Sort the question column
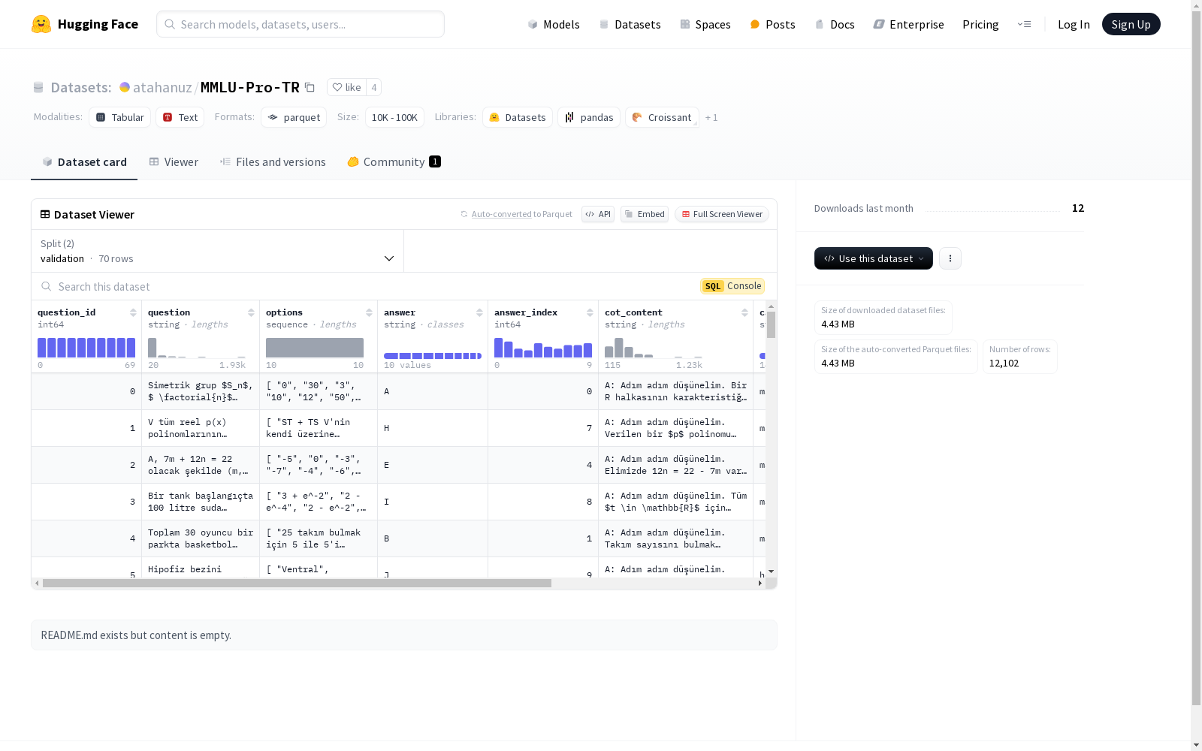1202x751 pixels. pyautogui.click(x=251, y=312)
